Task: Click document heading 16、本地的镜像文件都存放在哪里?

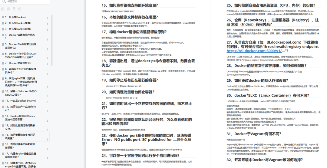Action: tap(130, 17)
